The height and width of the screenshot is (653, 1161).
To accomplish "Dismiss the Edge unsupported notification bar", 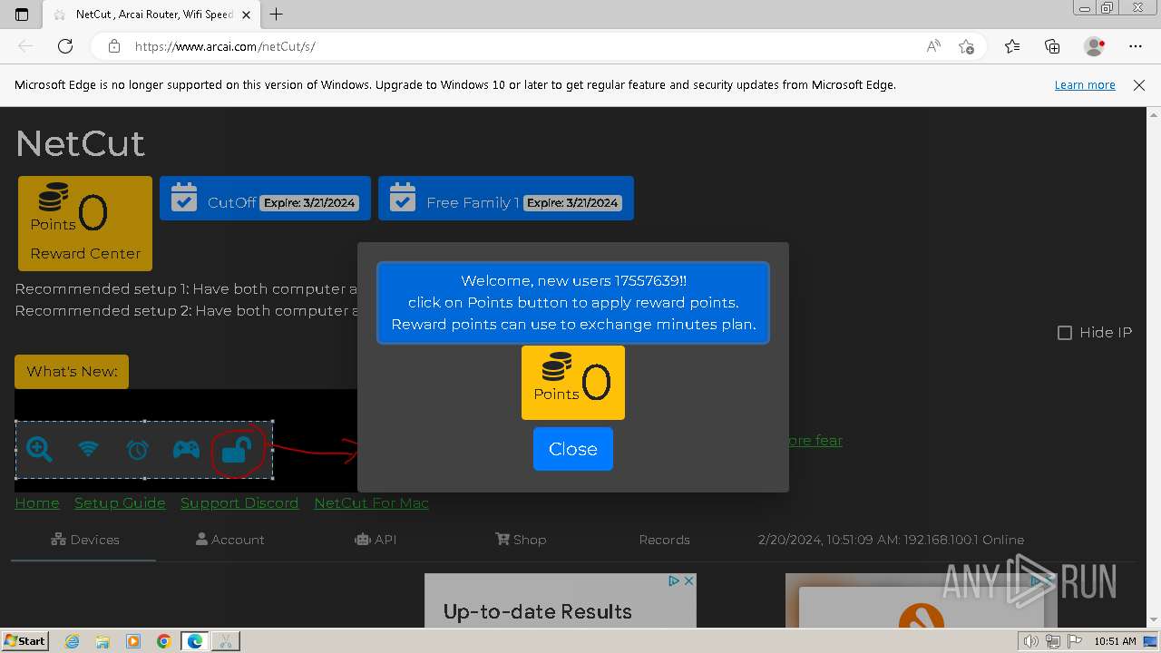I will tap(1139, 85).
